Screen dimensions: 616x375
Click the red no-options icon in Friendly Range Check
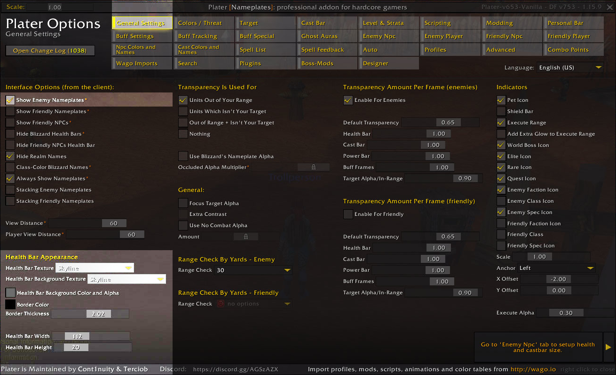tap(221, 304)
